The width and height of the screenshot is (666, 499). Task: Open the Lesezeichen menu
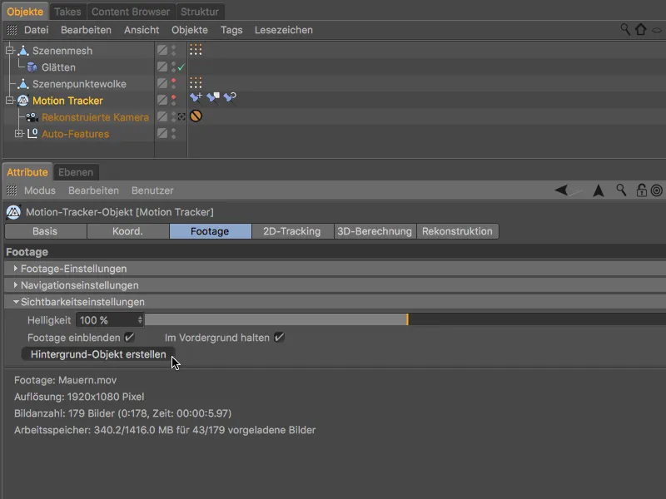coord(284,30)
